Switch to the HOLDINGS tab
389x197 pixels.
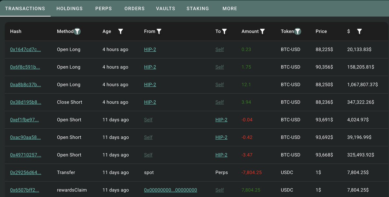click(69, 8)
